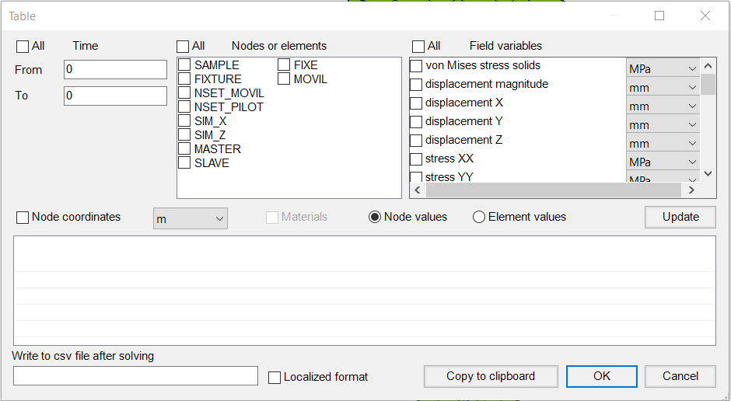Click the Update button

tap(680, 217)
